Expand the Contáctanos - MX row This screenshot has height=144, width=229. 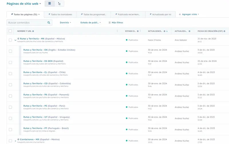pyautogui.click(x=15, y=141)
